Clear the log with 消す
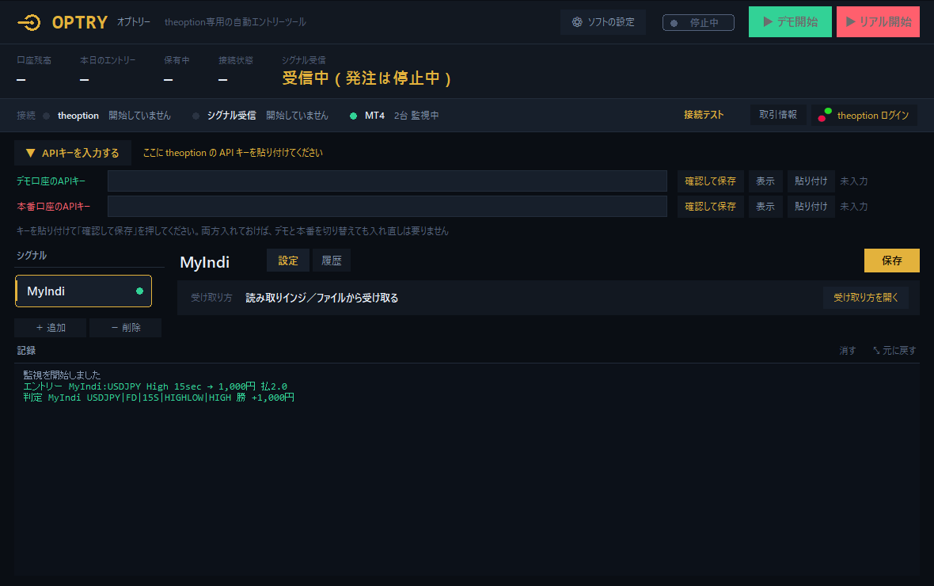 coord(848,351)
